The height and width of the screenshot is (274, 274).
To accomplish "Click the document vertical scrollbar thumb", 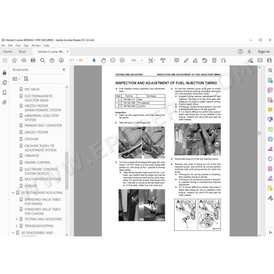I will coord(259,133).
